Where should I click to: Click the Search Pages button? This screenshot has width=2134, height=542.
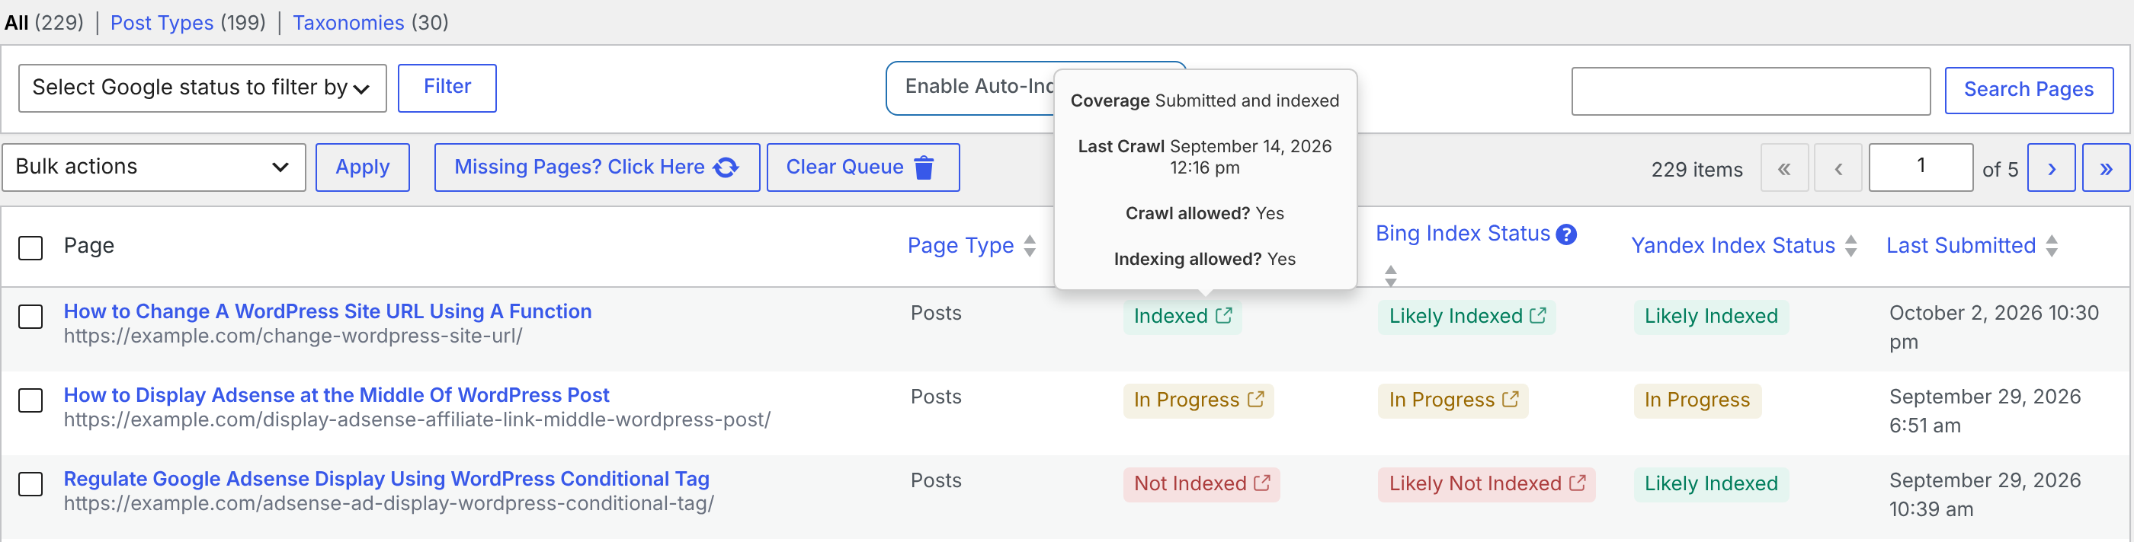click(x=2028, y=90)
